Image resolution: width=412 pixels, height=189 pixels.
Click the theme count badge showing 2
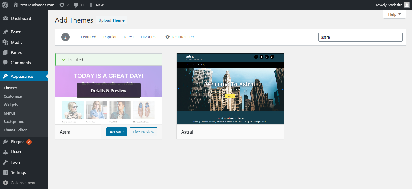point(65,37)
